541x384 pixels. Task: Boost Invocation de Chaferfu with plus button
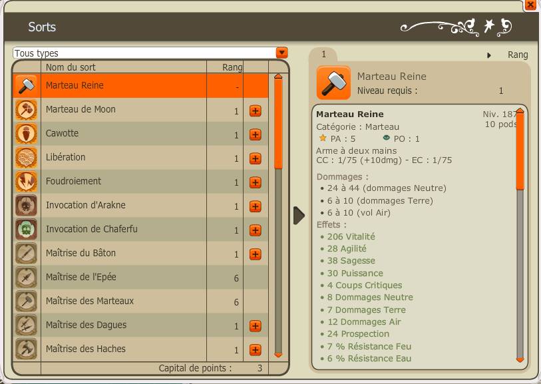coord(256,230)
